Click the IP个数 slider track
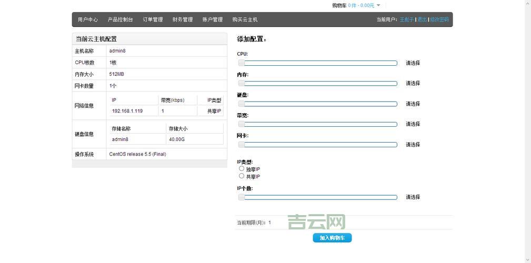Viewport: 531px width, 263px height. point(318,197)
